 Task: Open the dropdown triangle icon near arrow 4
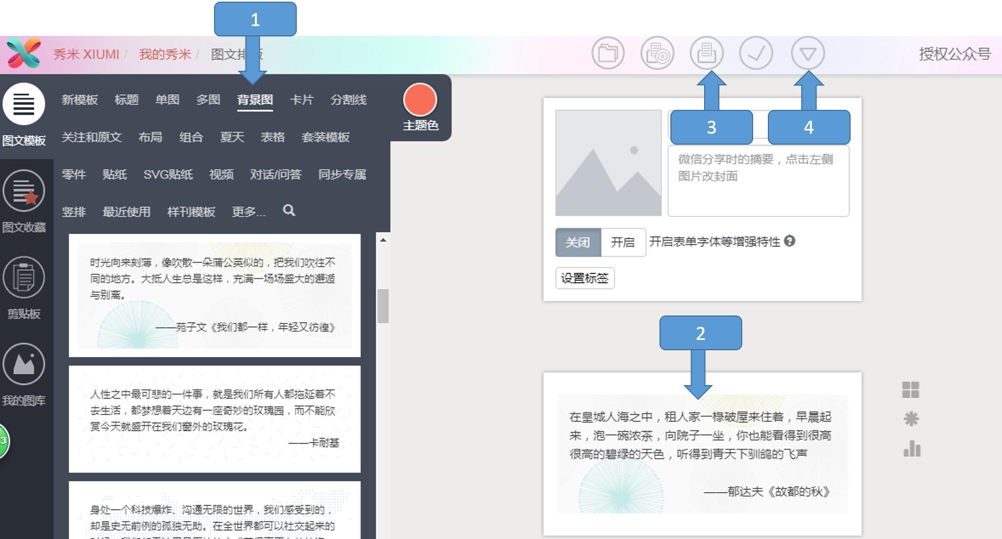[x=808, y=53]
